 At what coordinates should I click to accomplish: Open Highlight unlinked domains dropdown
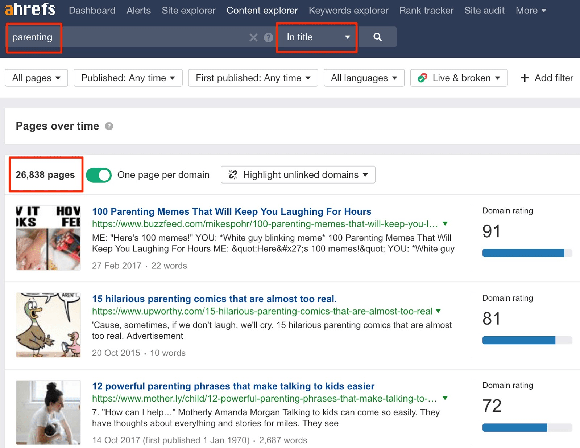click(298, 175)
